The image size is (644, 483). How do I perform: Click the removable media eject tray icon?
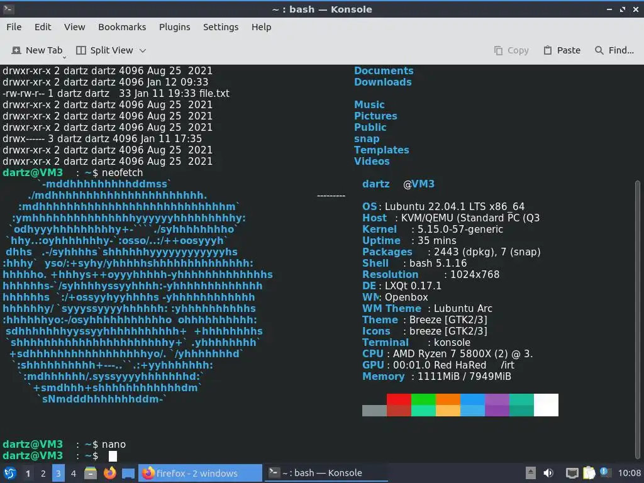click(531, 473)
